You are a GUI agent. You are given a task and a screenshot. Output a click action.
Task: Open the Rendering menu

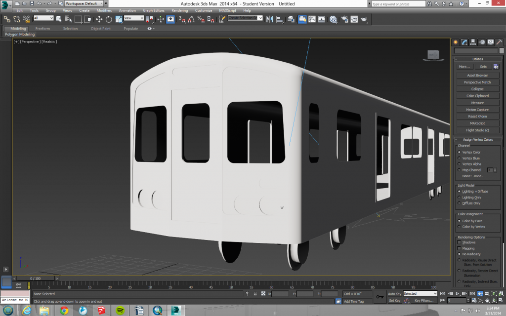[180, 11]
